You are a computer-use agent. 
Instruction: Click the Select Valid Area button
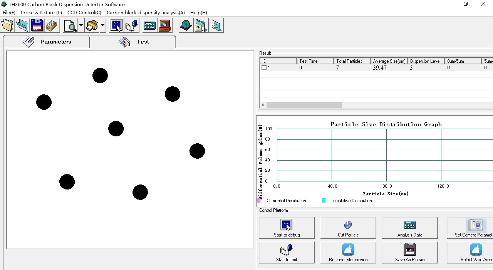click(x=470, y=253)
